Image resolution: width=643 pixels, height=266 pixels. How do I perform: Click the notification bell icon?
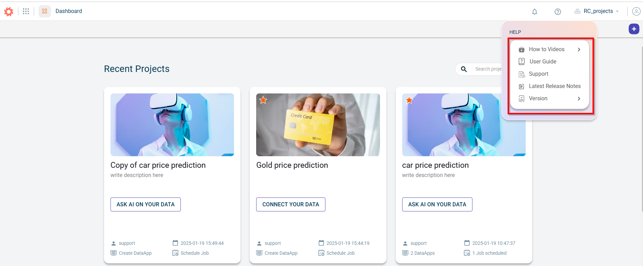pyautogui.click(x=535, y=12)
